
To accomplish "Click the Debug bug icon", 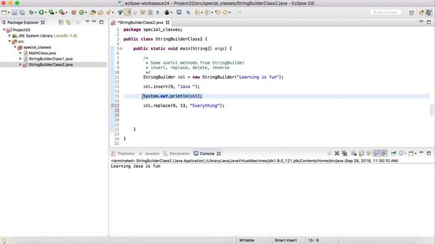I will coord(31,12).
